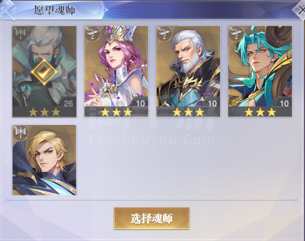Viewport: 305px width, 241px height.
Task: Select the white-bearded elder portrait
Action: click(188, 66)
